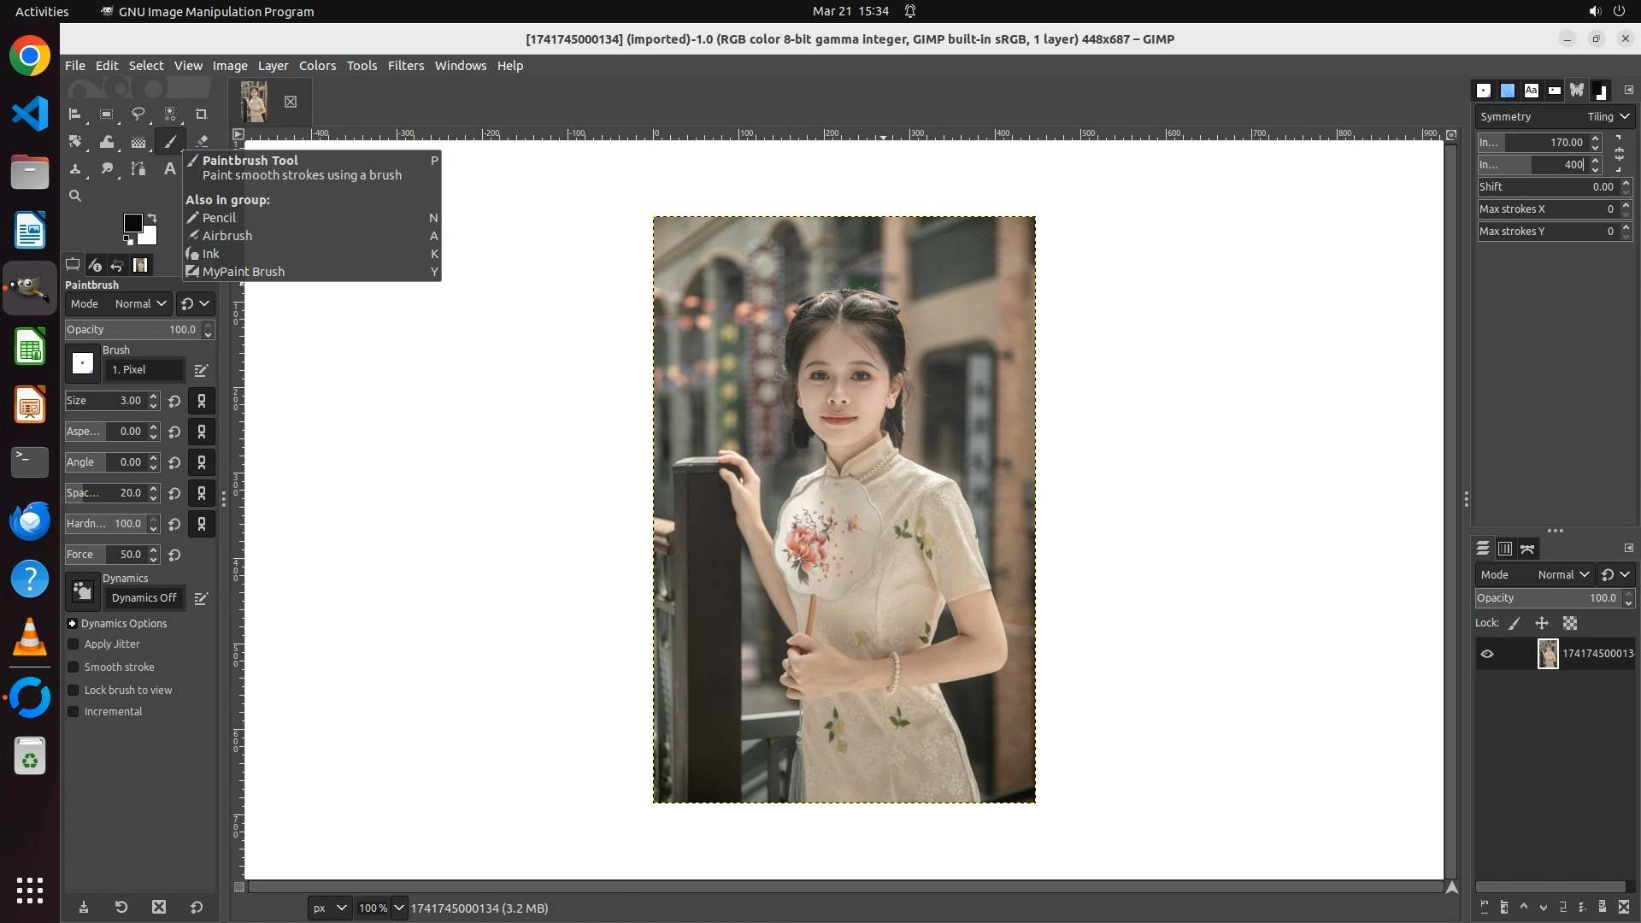Select the Zoom magnifier tool
Viewport: 1641px width, 923px height.
coord(75,197)
